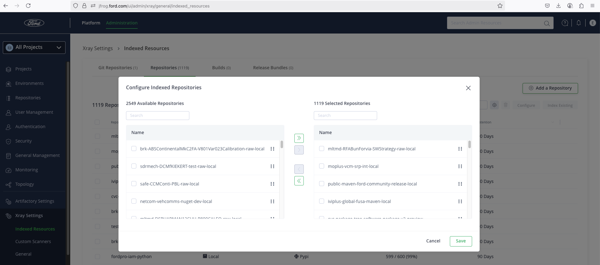Switch to the Administration tab

122,23
